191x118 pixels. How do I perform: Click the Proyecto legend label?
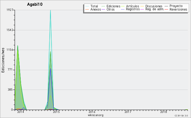click(x=176, y=6)
